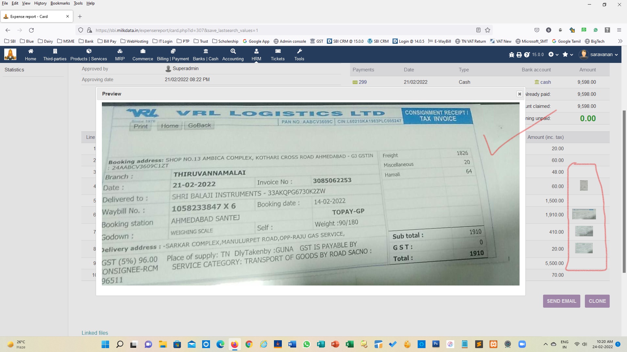Show hidden tray icons
The width and height of the screenshot is (627, 352).
coord(545,344)
